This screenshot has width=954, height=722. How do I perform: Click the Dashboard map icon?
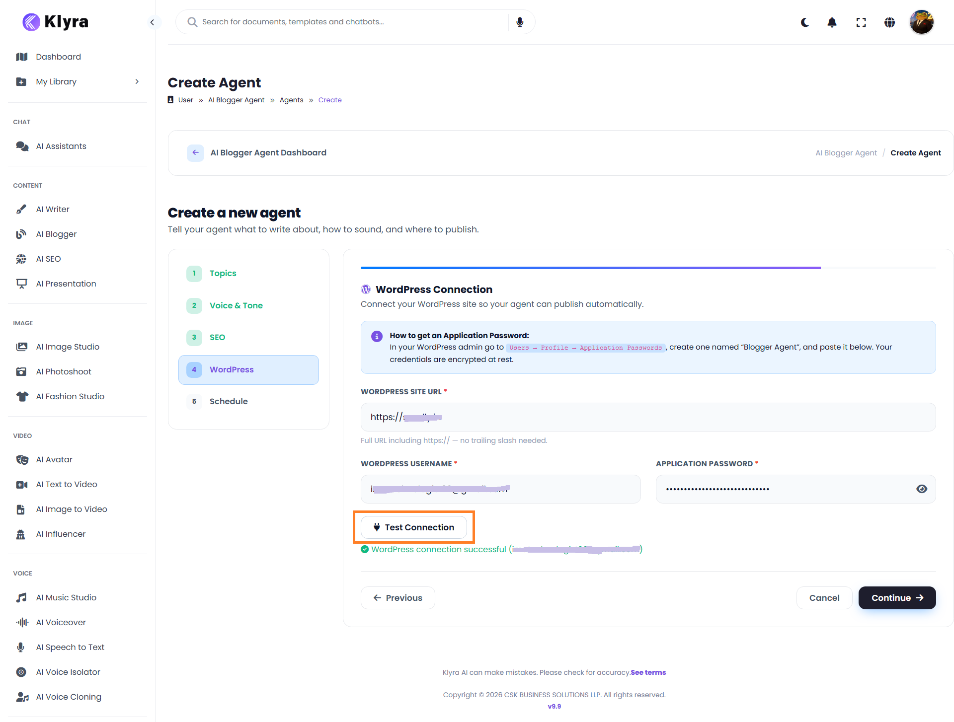22,57
